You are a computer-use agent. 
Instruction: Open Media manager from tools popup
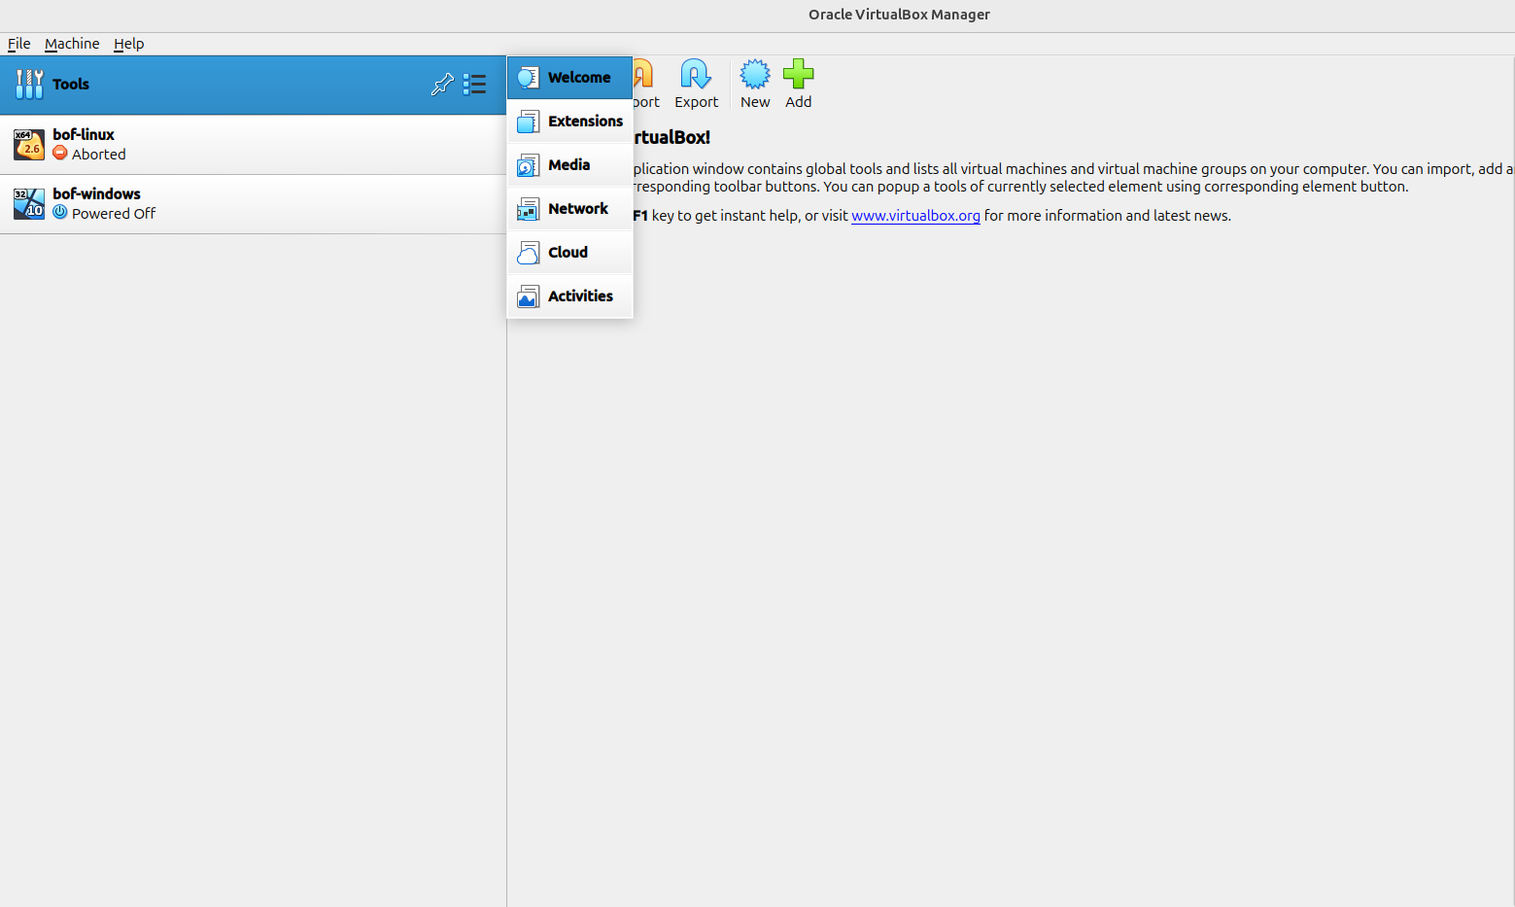[570, 165]
